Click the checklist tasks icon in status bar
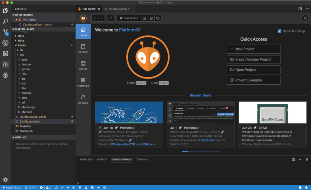Screen dimensions: 311x190 tap(92, 188)
